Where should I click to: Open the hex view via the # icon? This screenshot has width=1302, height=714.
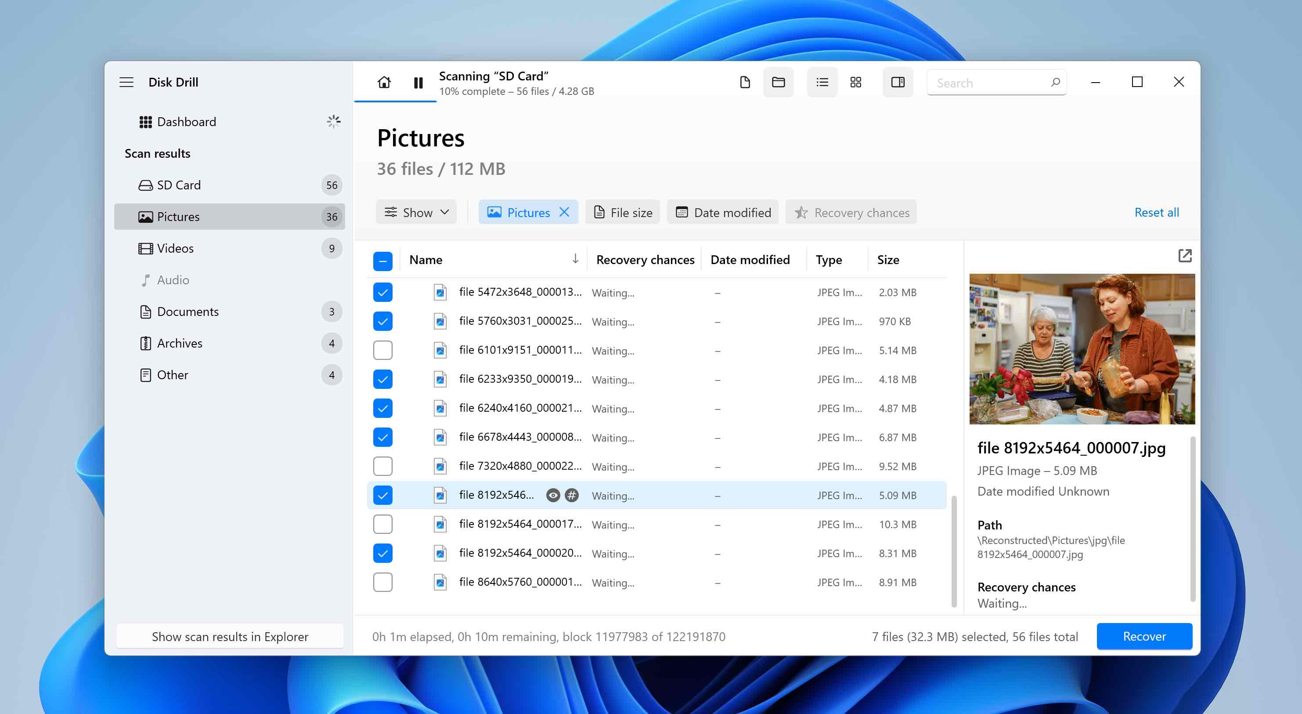click(x=571, y=496)
